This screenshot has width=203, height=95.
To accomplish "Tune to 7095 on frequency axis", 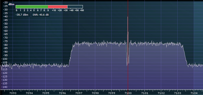I will click(46, 93).
